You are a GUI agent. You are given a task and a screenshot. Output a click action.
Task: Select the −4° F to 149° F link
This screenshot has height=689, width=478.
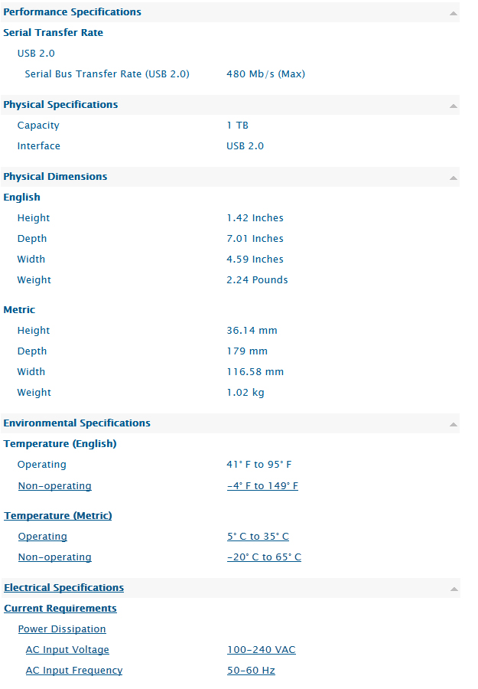click(x=262, y=486)
